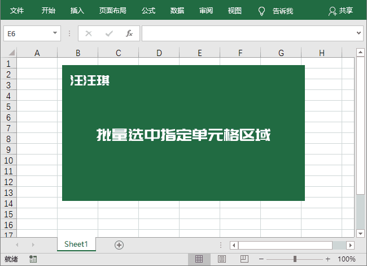Select column F header
The width and height of the screenshot is (367, 266).
click(241, 53)
